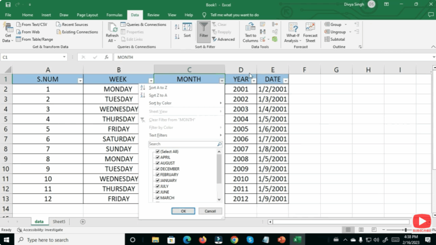This screenshot has width=436, height=245.
Task: Uncheck the (Select All) checkbox
Action: pos(158,151)
